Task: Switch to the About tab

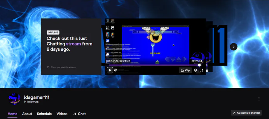Action: 27,114
